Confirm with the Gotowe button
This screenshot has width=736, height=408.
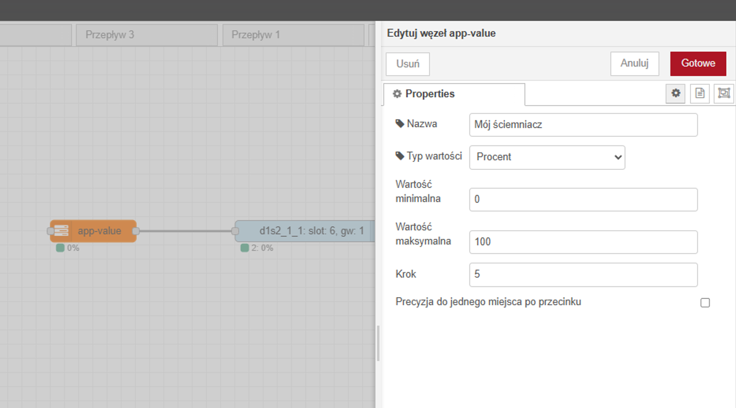point(698,63)
